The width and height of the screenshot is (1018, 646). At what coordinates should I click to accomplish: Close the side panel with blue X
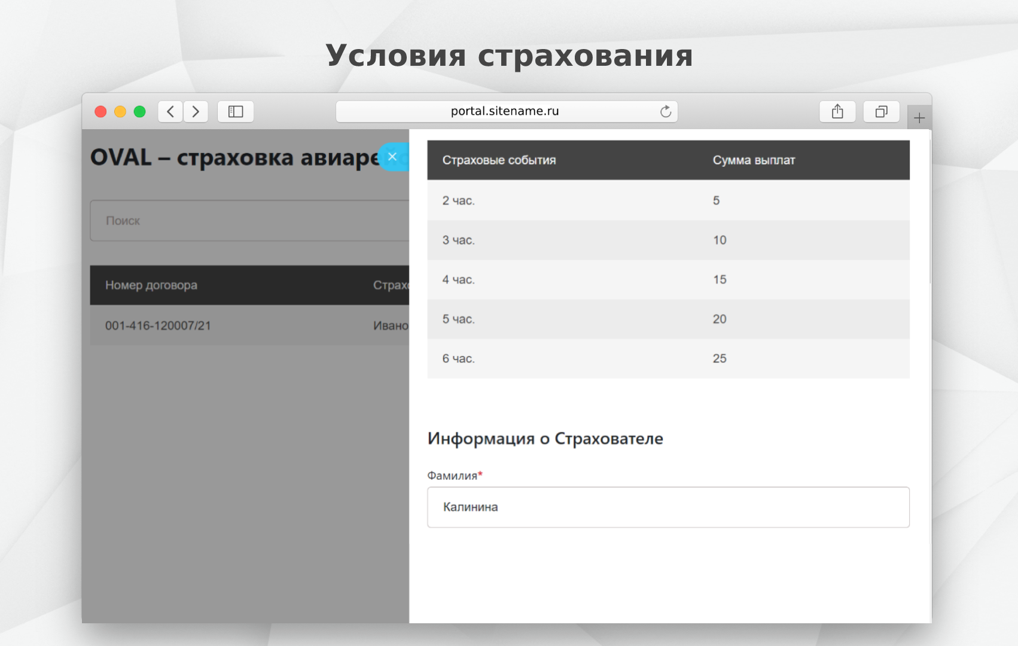point(392,157)
